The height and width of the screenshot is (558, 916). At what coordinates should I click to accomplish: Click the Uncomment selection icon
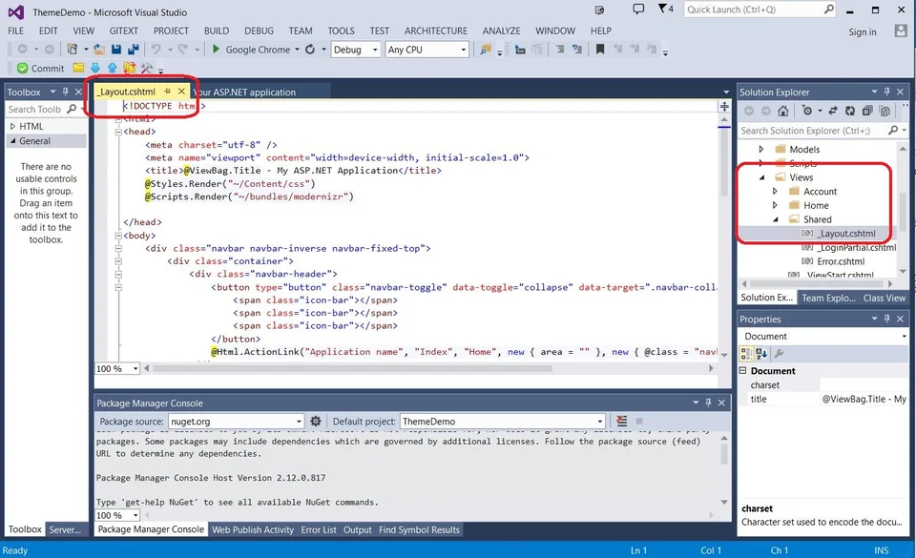pyautogui.click(x=577, y=50)
